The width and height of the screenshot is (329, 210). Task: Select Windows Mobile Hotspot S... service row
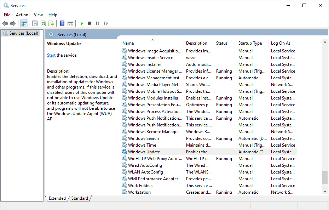pos(209,91)
